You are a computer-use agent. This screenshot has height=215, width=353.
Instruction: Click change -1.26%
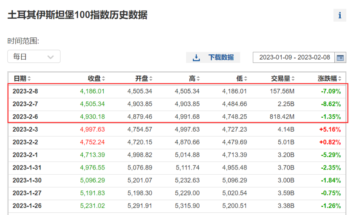point(331,206)
